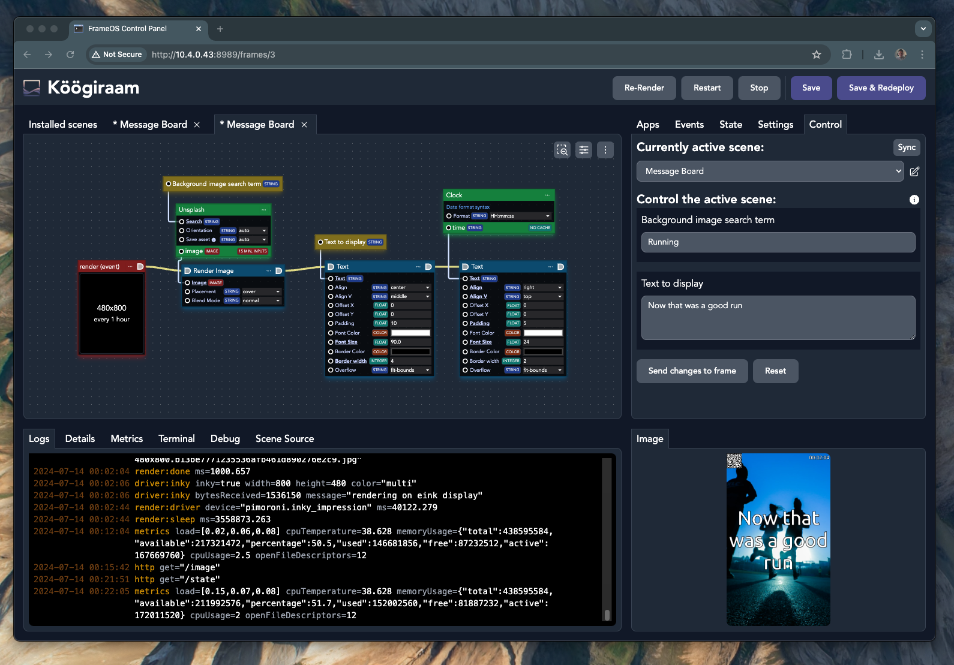The image size is (954, 665).
Task: Switch to the Settings tab
Action: [x=775, y=125]
